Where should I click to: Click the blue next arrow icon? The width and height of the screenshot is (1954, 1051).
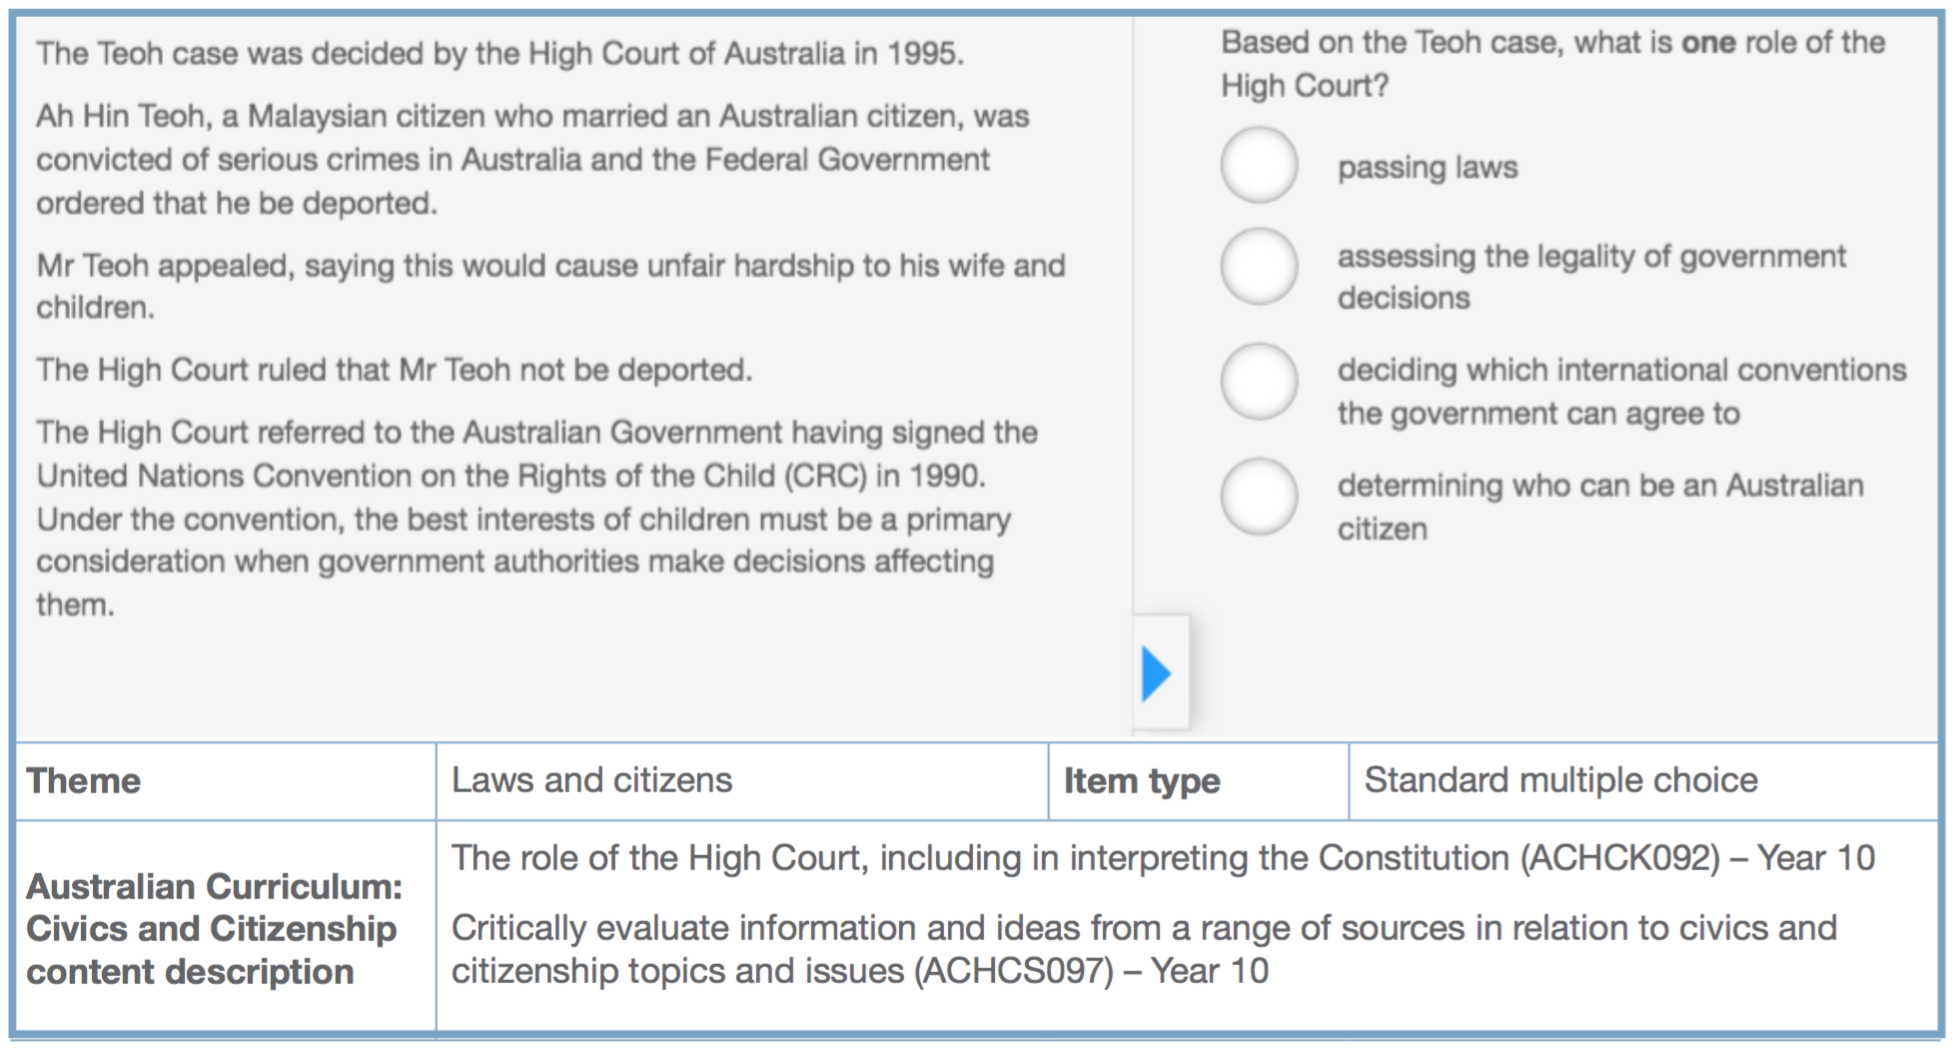[x=1157, y=674]
